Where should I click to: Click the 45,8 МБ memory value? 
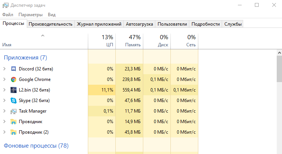click(x=133, y=132)
